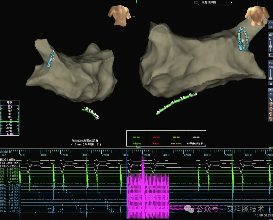
Task: Toggle the eye visibility icon in sidebar
Action: pos(270,94)
